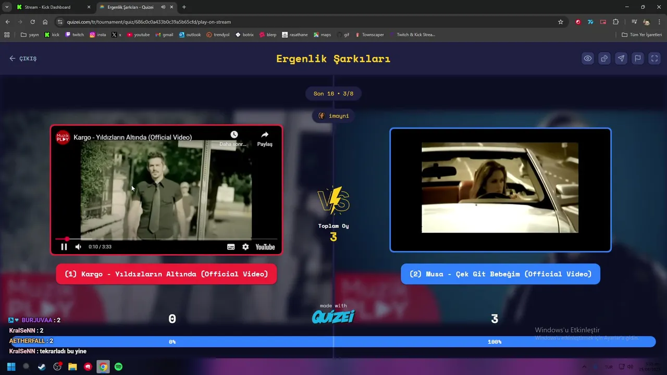Click the ÇIKIŞ exit button
This screenshot has height=375, width=667.
click(x=23, y=58)
